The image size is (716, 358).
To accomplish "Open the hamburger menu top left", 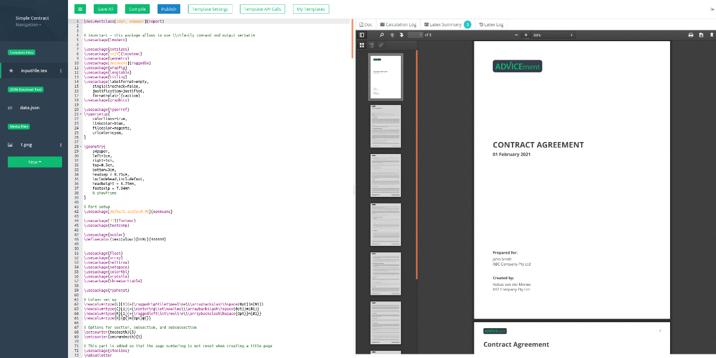I will 81,9.
